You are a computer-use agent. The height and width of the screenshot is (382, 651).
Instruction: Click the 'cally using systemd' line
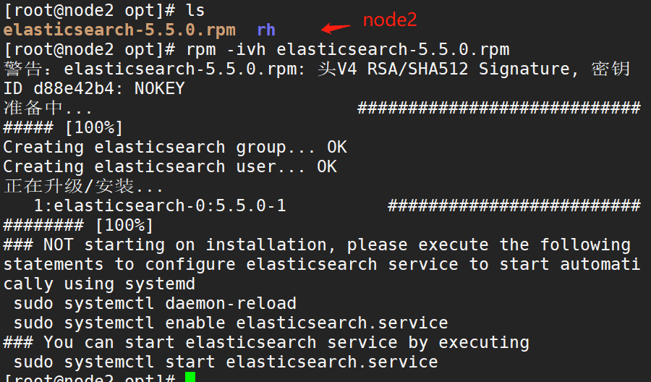[99, 284]
